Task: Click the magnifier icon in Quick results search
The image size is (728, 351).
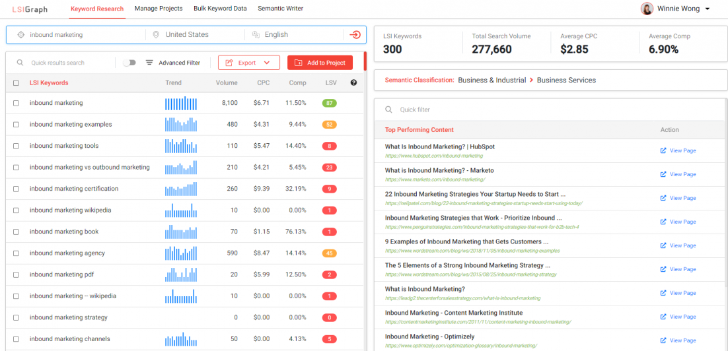Action: (20, 63)
